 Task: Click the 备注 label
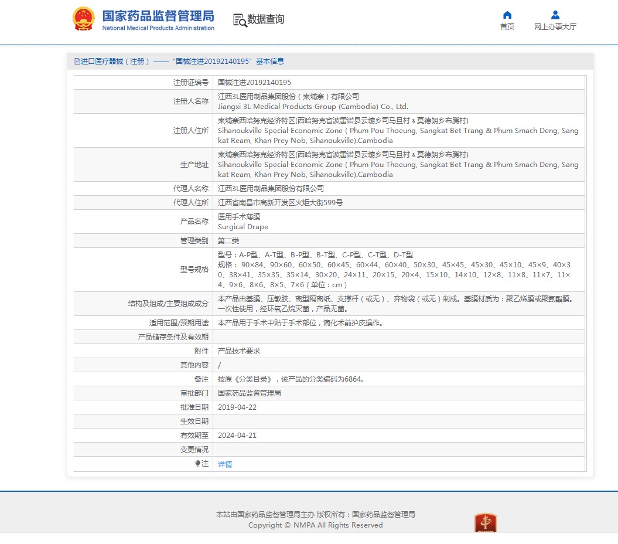(x=202, y=379)
